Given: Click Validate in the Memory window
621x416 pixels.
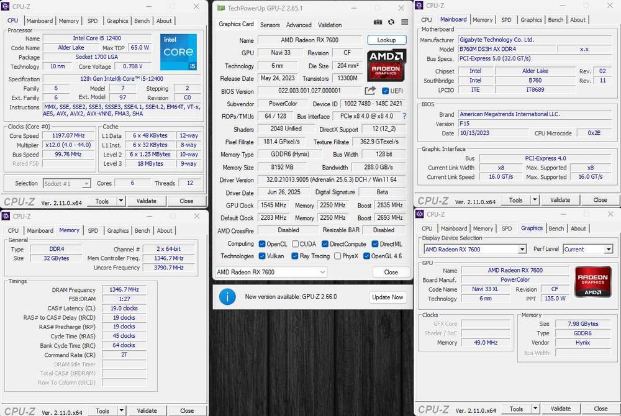Looking at the screenshot, I should [147, 410].
